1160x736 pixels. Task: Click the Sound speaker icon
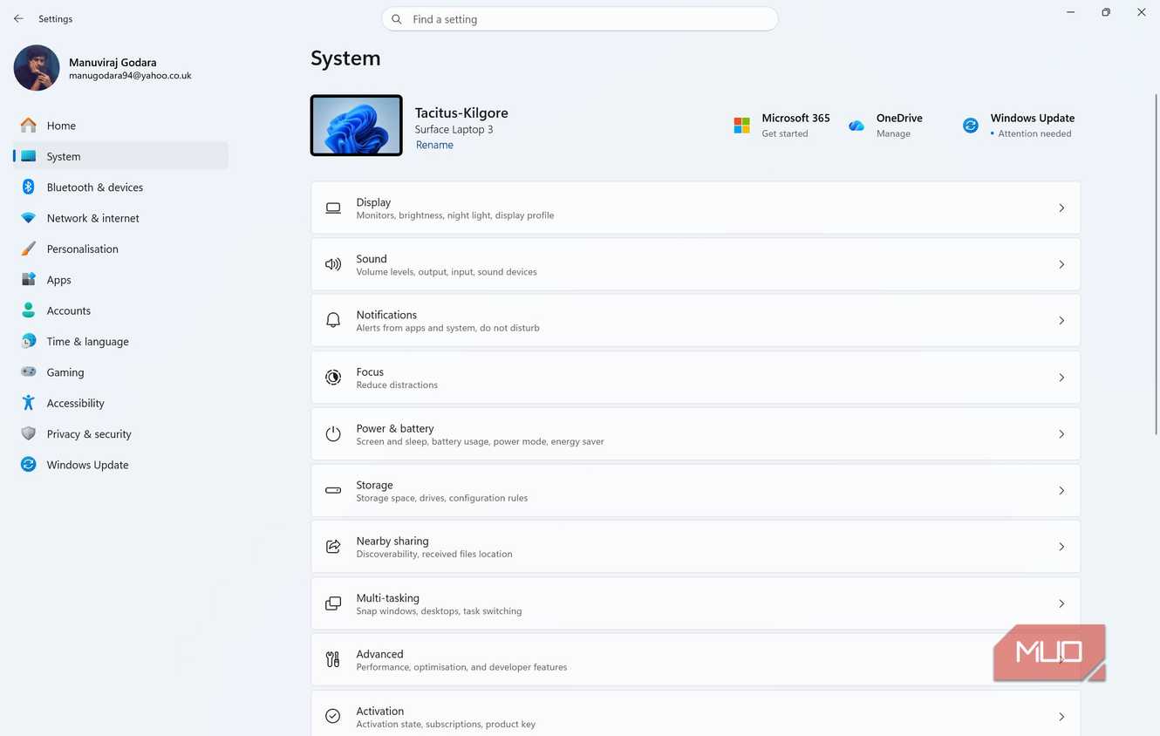click(333, 264)
